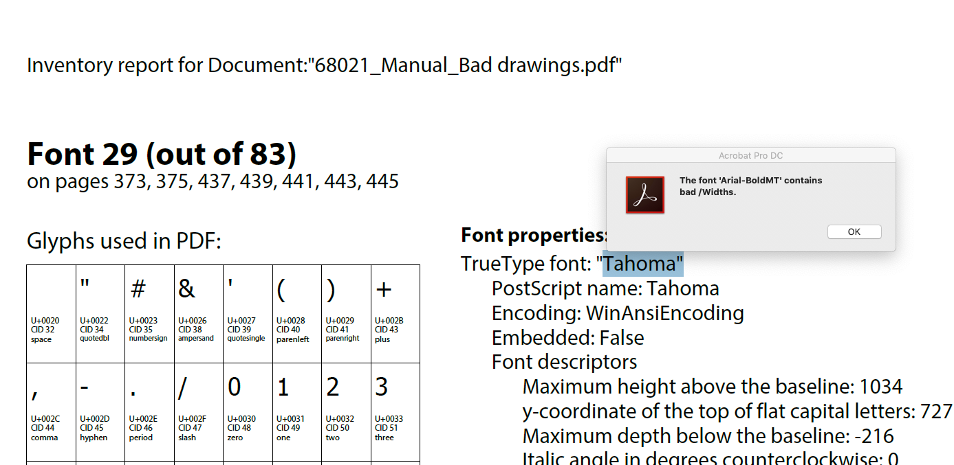Click the ampersand glyph cell CID 38
The width and height of the screenshot is (954, 465).
click(199, 314)
